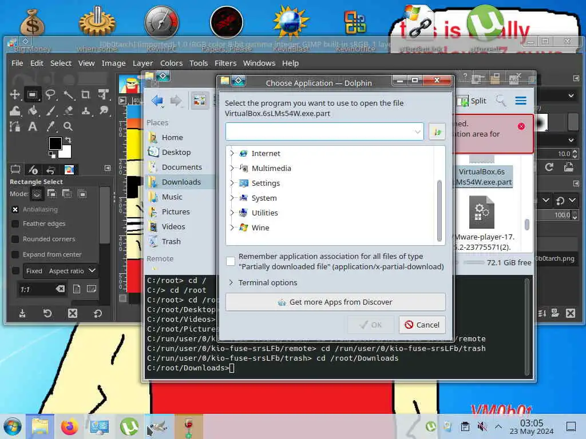
Task: Select the Text tool in GIMP
Action: [33, 126]
